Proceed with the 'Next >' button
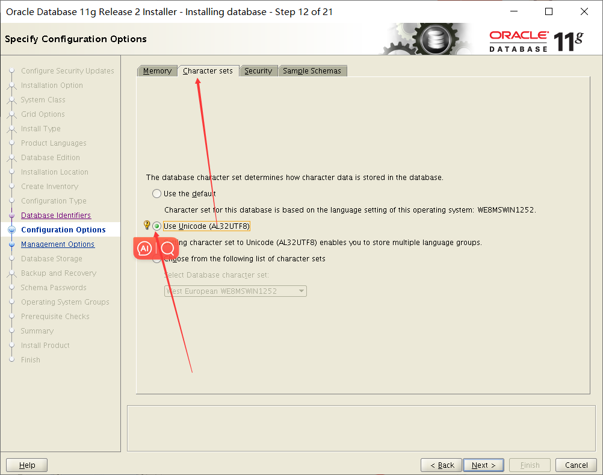The width and height of the screenshot is (603, 475). [483, 465]
